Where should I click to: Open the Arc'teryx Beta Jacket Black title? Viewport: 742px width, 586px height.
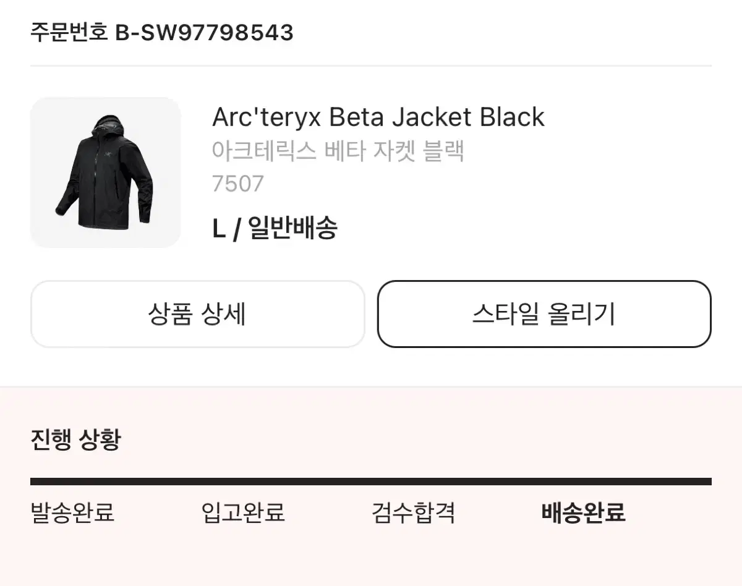[x=378, y=117]
